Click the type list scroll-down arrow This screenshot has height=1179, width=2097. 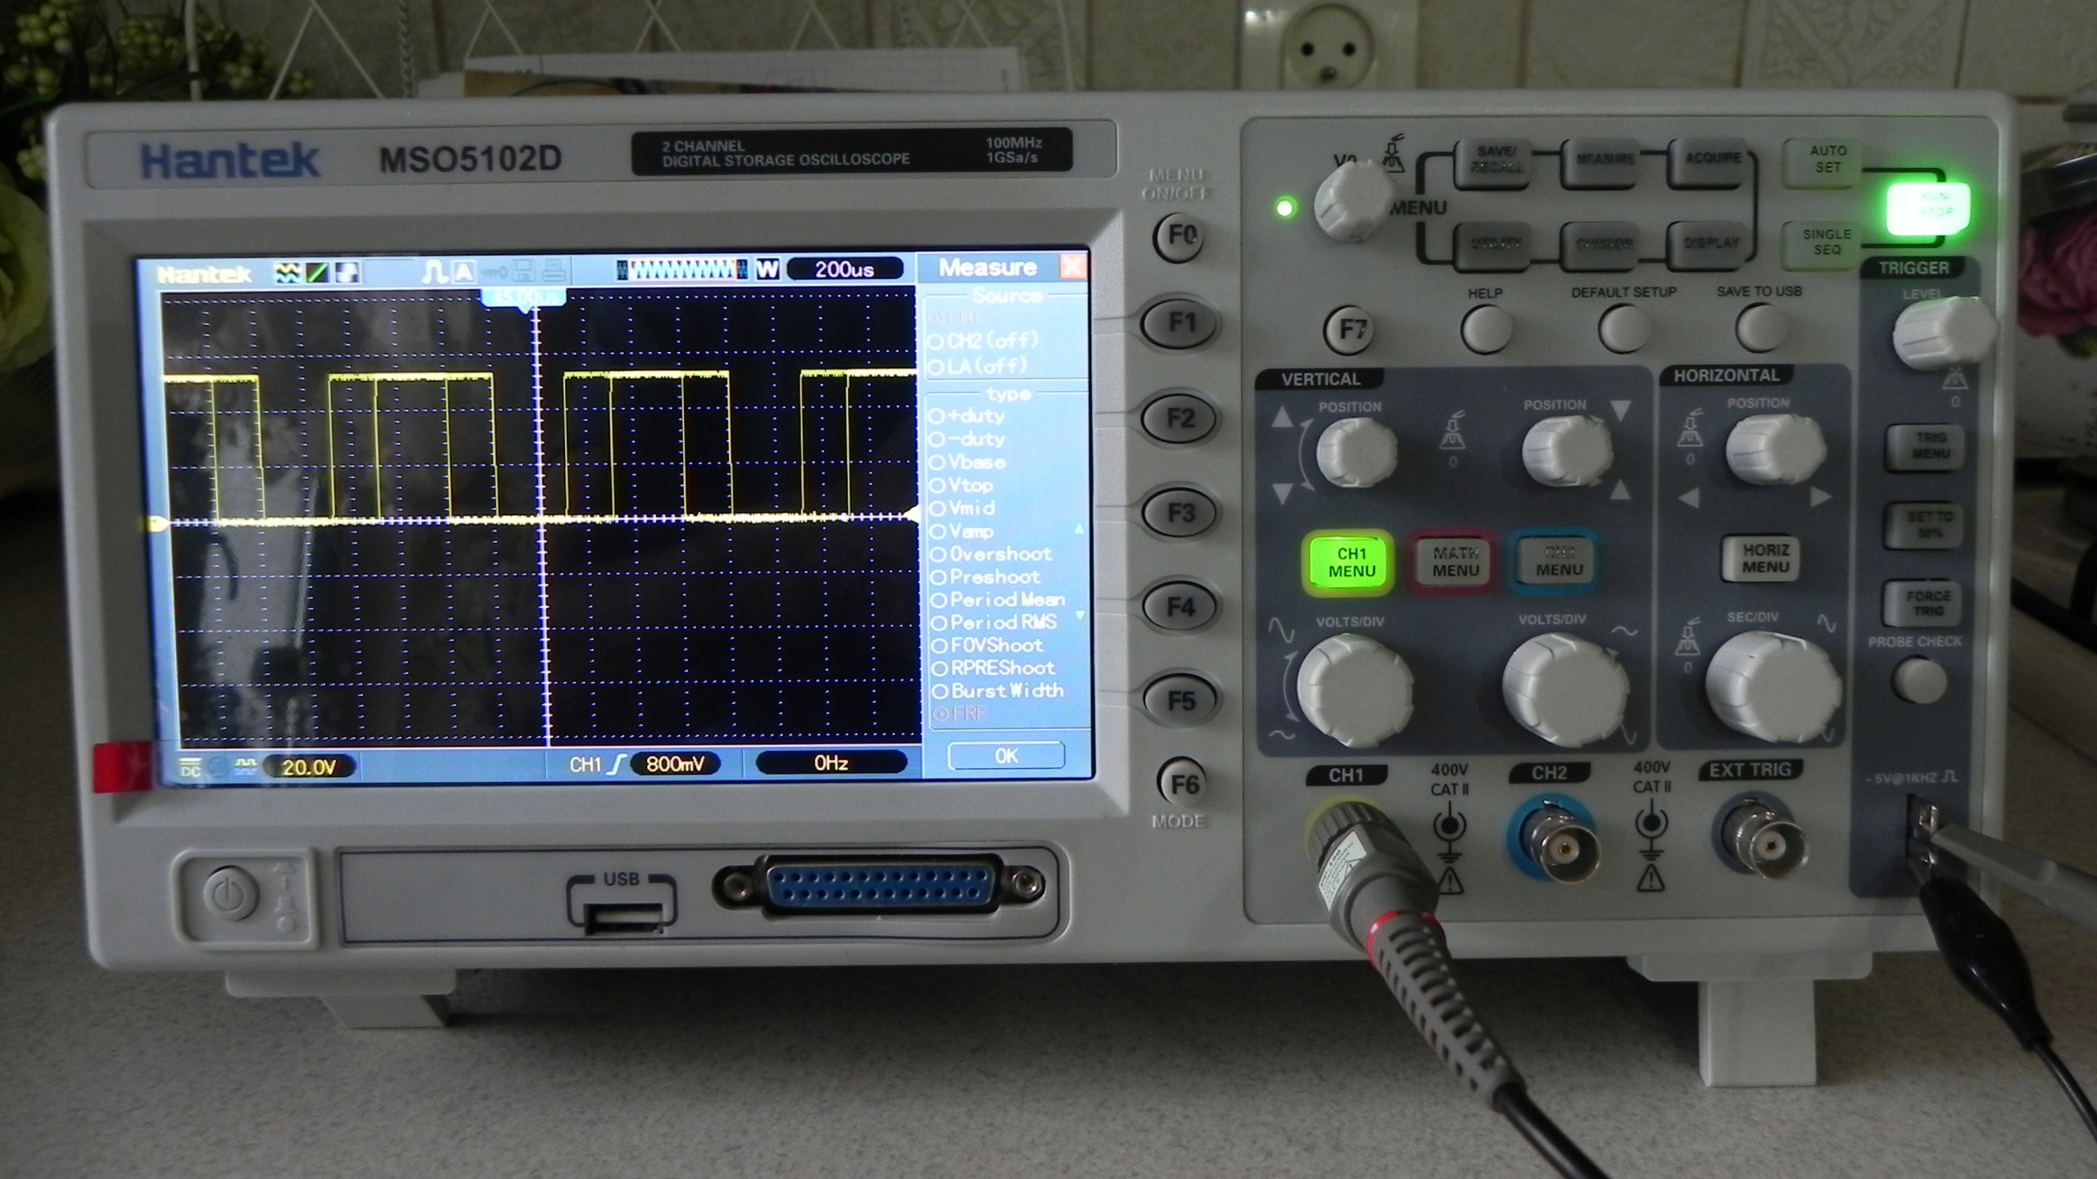[x=1079, y=615]
